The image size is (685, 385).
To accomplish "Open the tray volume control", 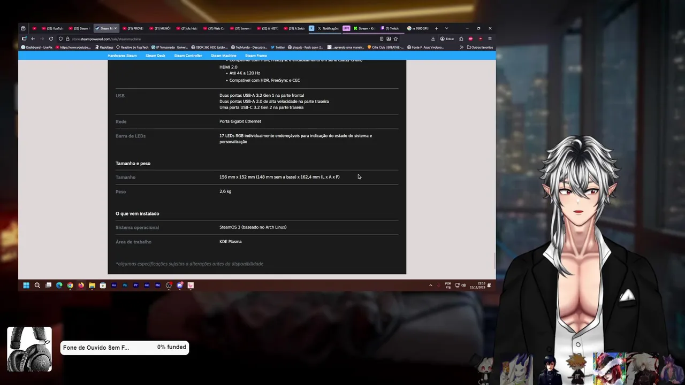I will pyautogui.click(x=463, y=286).
